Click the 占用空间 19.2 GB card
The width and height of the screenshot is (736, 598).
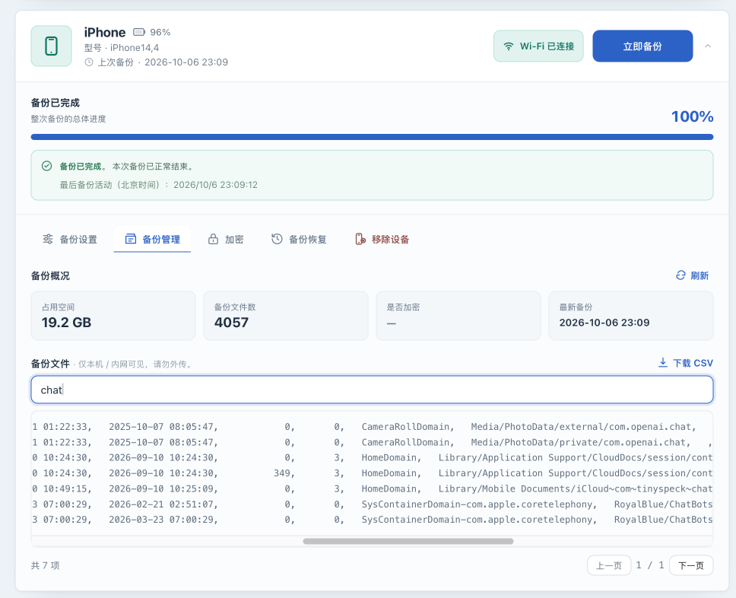click(113, 316)
